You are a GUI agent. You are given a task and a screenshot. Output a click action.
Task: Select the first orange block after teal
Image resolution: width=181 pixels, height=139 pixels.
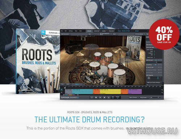click(x=96, y=92)
